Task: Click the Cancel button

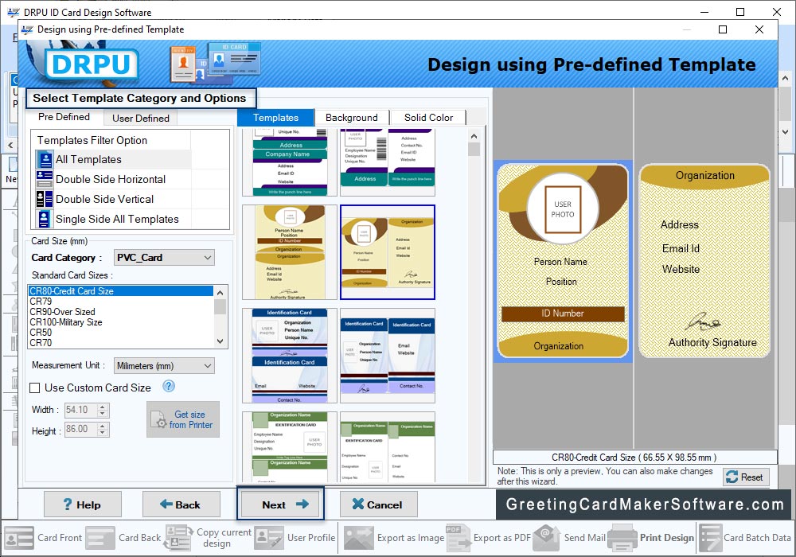Action: coord(378,504)
